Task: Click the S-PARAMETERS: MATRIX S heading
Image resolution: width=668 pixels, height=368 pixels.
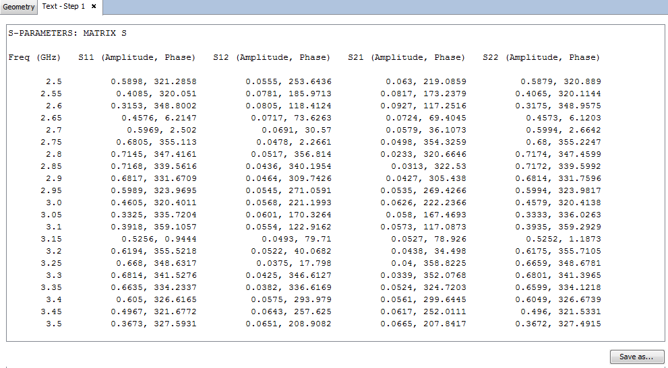Action: pos(67,33)
